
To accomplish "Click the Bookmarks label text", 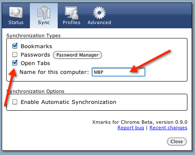I will (36, 46).
